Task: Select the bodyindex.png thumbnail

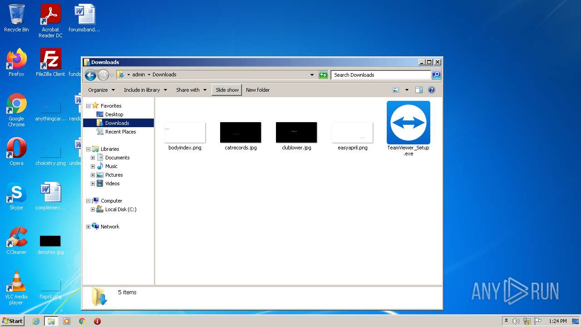Action: click(185, 136)
